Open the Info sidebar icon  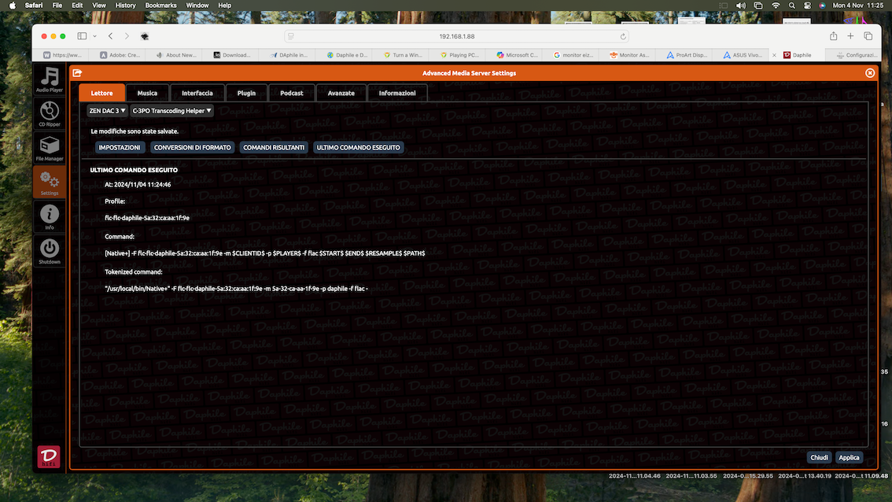tap(50, 217)
